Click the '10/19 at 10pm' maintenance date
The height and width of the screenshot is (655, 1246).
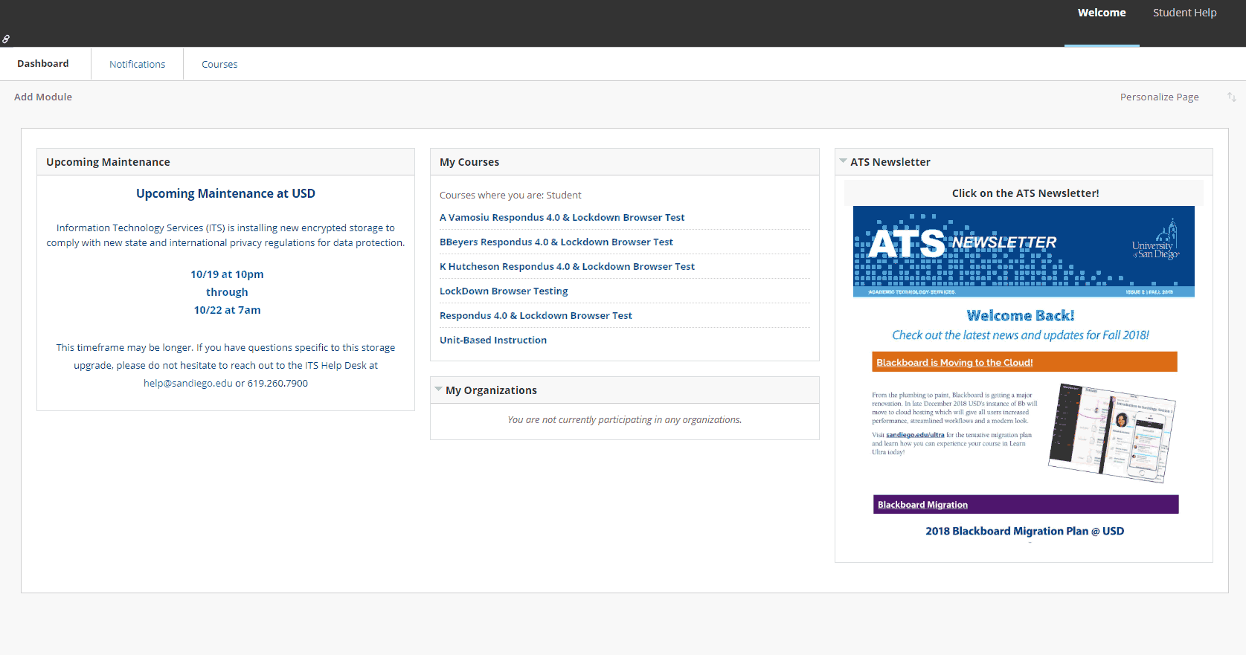227,274
